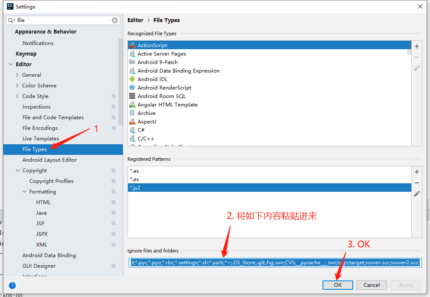This screenshot has width=430, height=297.
Task: Open the Keymap settings page
Action: click(x=26, y=54)
